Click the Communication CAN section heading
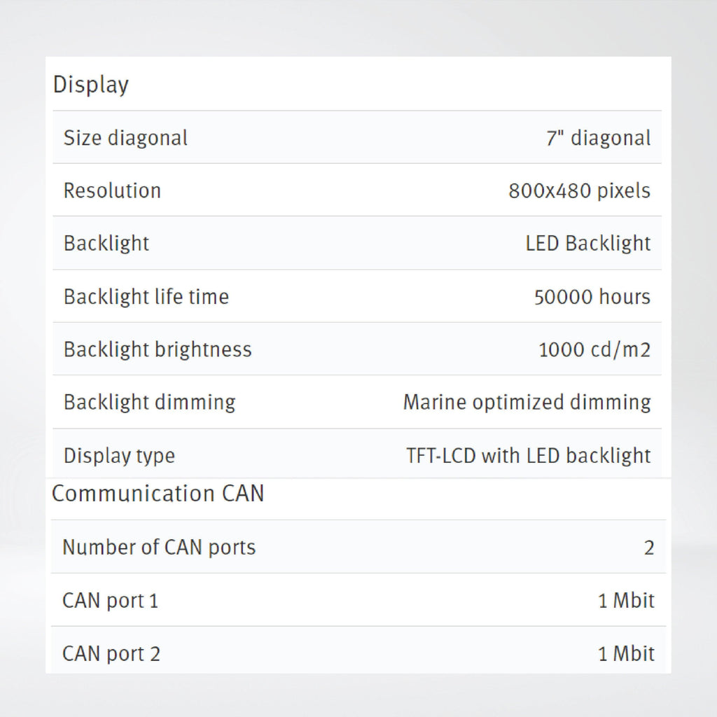 point(158,494)
